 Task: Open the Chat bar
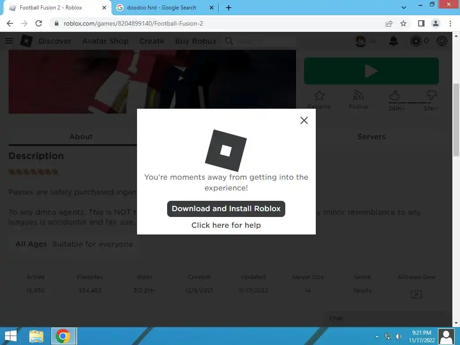(x=385, y=318)
